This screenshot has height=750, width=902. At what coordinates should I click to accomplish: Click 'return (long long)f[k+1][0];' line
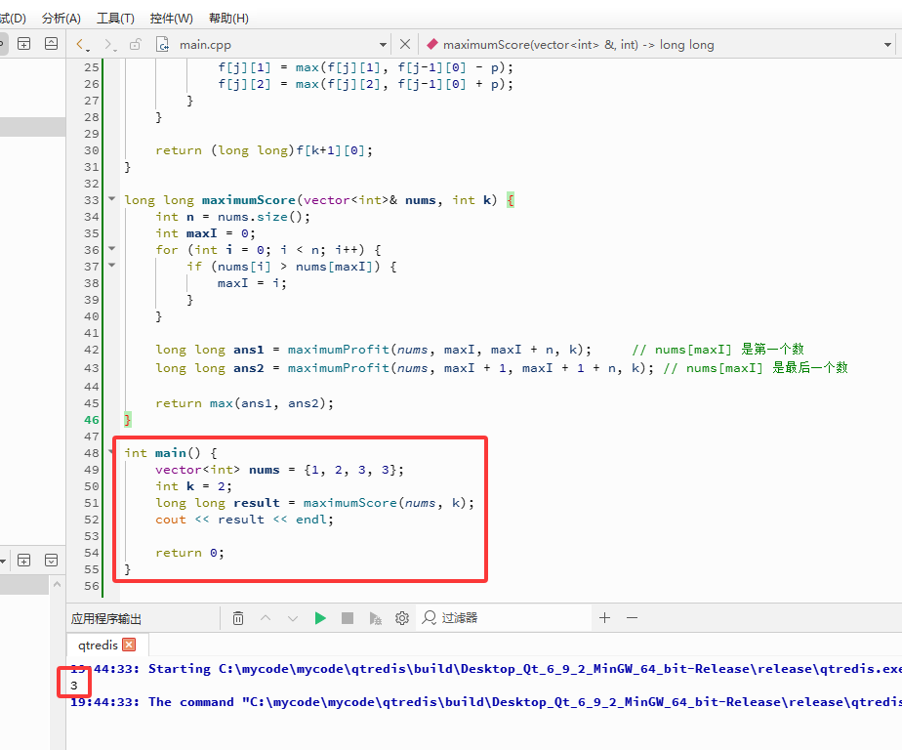click(264, 150)
